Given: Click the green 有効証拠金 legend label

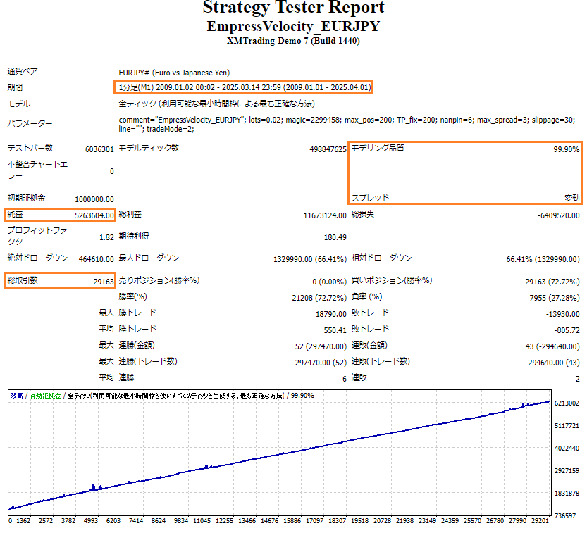Looking at the screenshot, I should pyautogui.click(x=45, y=396).
